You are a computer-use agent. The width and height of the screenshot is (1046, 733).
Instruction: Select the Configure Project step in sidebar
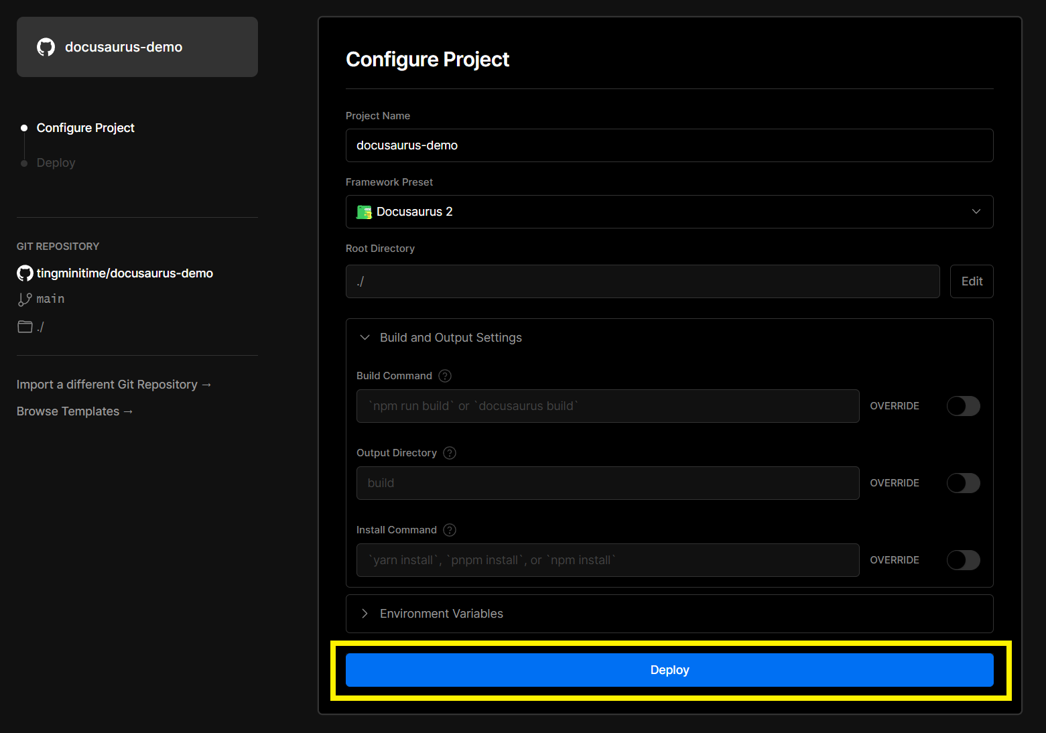point(85,128)
